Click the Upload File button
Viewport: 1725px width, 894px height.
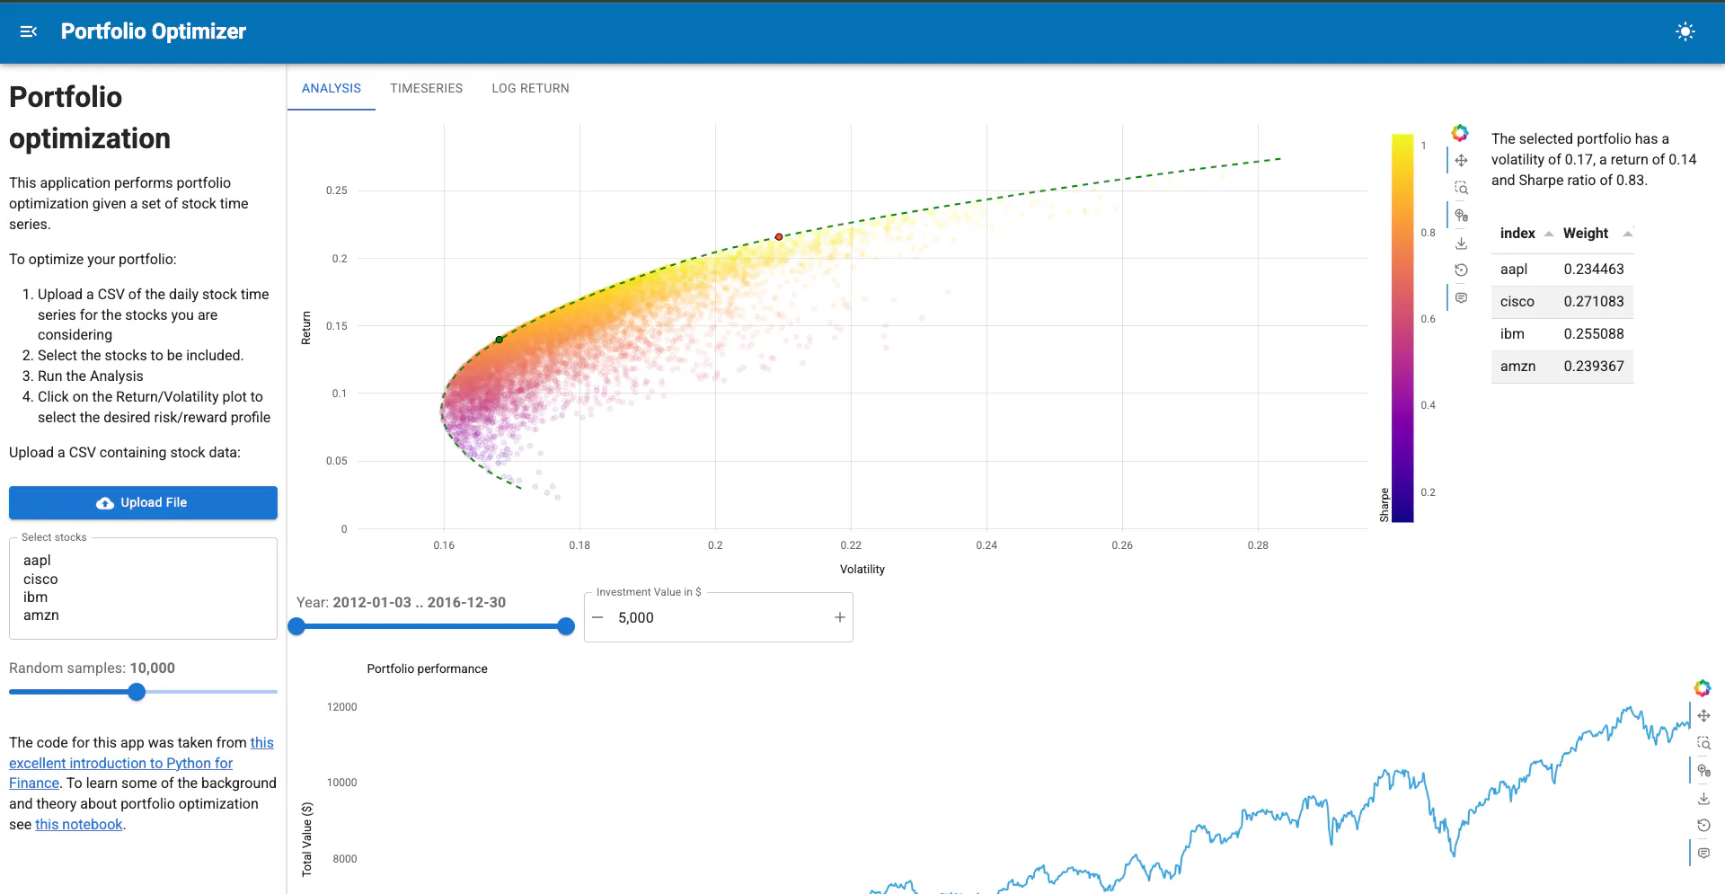pos(143,502)
